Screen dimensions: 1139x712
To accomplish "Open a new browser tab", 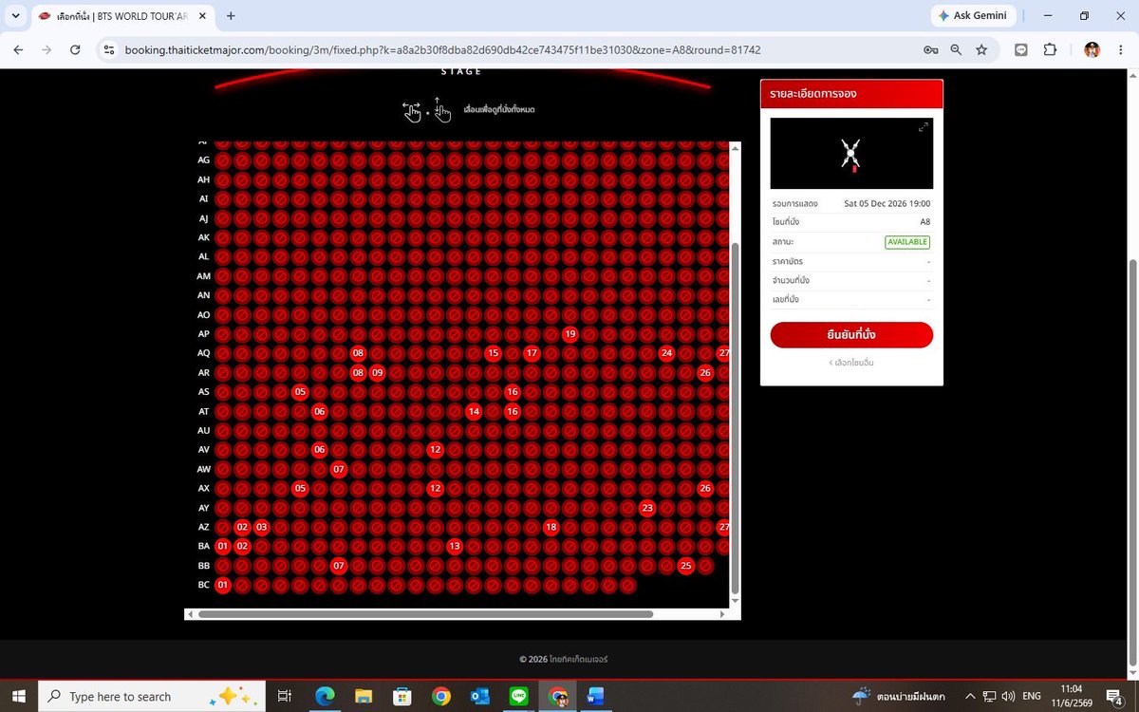I will (231, 16).
